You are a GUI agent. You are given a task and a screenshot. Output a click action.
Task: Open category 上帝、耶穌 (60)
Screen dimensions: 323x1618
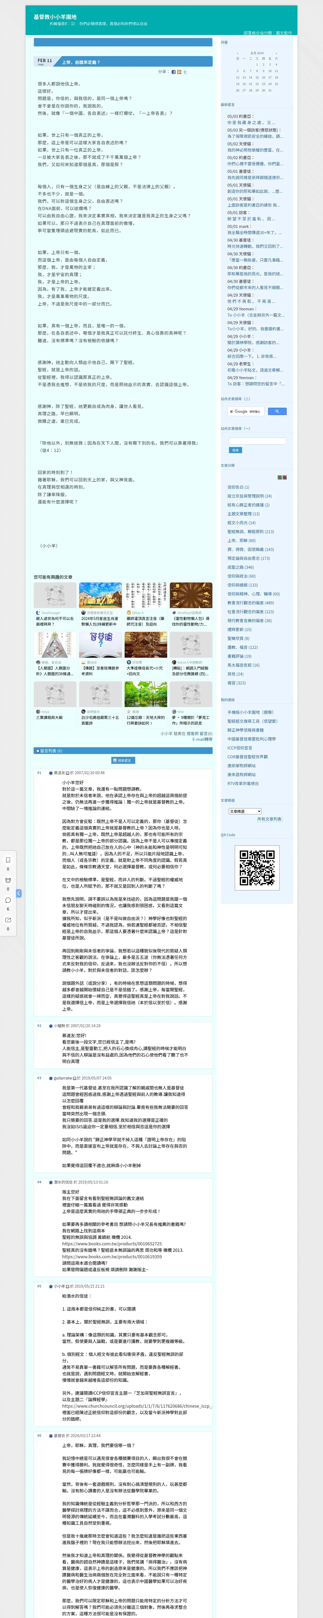coord(241,540)
